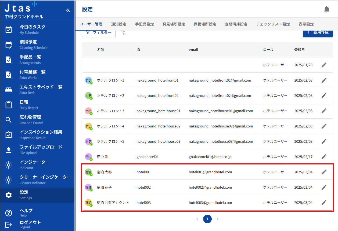The width and height of the screenshot is (338, 231).
Task: Go to next page arrow
Action: point(218,219)
